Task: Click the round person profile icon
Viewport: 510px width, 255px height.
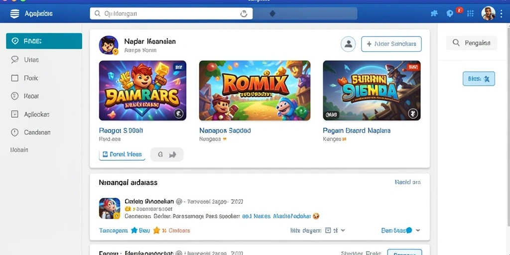Action: coord(348,44)
